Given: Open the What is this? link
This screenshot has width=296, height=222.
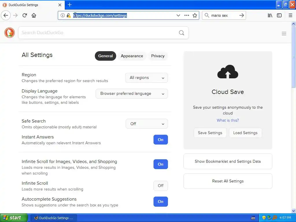Looking at the screenshot, I should click(228, 121).
